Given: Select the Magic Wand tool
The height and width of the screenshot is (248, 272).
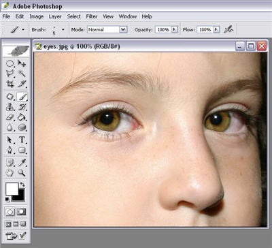Looking at the screenshot, I should click(x=22, y=74).
